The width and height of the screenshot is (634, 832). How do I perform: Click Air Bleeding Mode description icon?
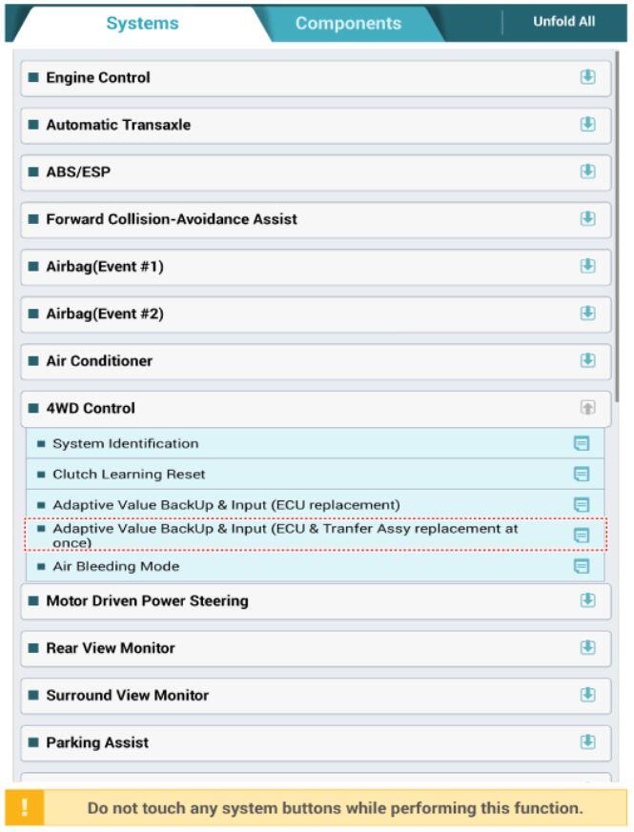582,566
